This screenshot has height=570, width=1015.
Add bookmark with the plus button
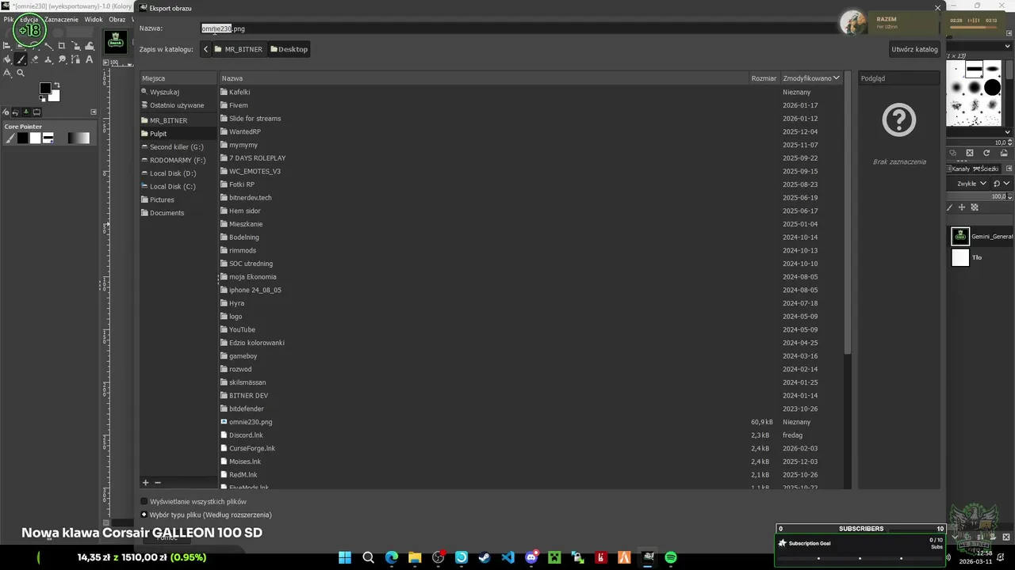click(145, 482)
